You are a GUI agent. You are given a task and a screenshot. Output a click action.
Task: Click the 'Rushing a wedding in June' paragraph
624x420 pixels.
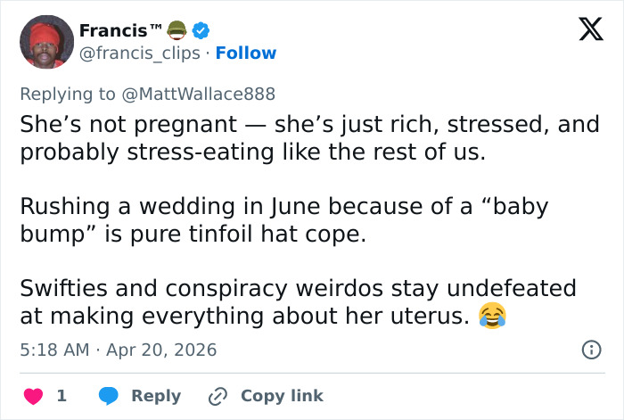[x=283, y=219]
